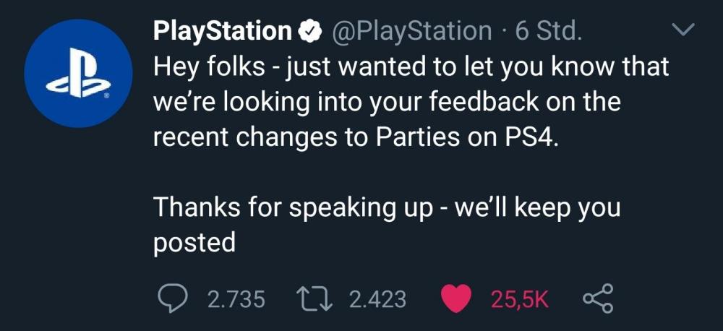Click the 25,5K likes count
Image resolution: width=723 pixels, height=331 pixels.
tap(519, 298)
